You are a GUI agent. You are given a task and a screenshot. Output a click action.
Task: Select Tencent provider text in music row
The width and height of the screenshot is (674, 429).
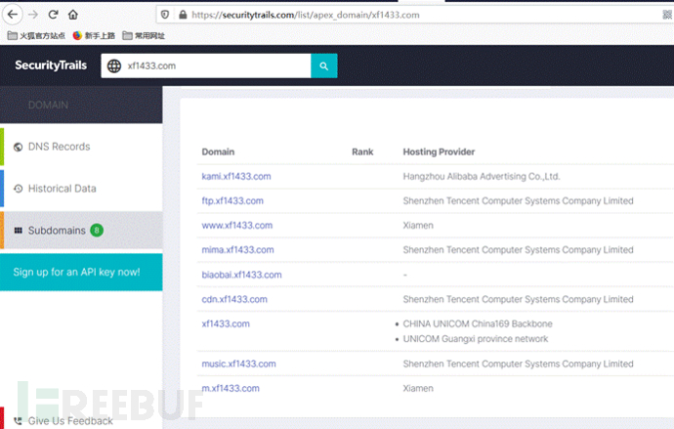point(518,364)
